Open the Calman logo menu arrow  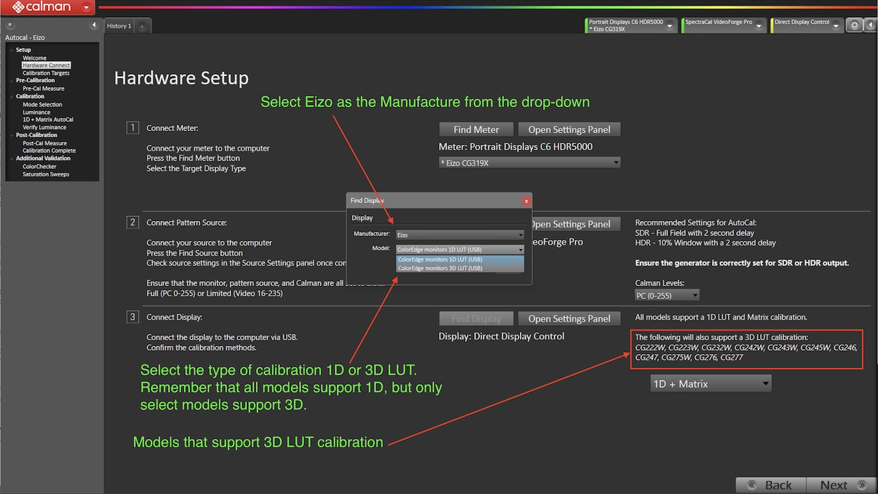(x=86, y=8)
